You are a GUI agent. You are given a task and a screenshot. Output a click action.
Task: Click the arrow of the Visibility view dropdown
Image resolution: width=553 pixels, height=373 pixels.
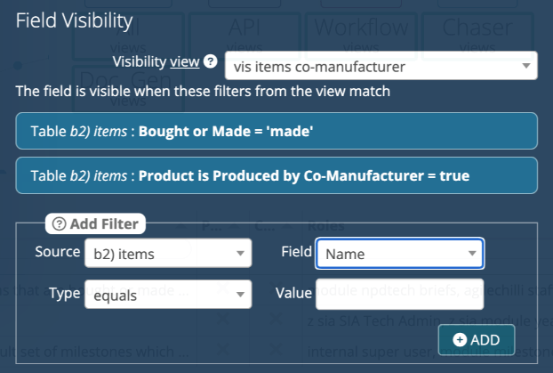tap(525, 65)
